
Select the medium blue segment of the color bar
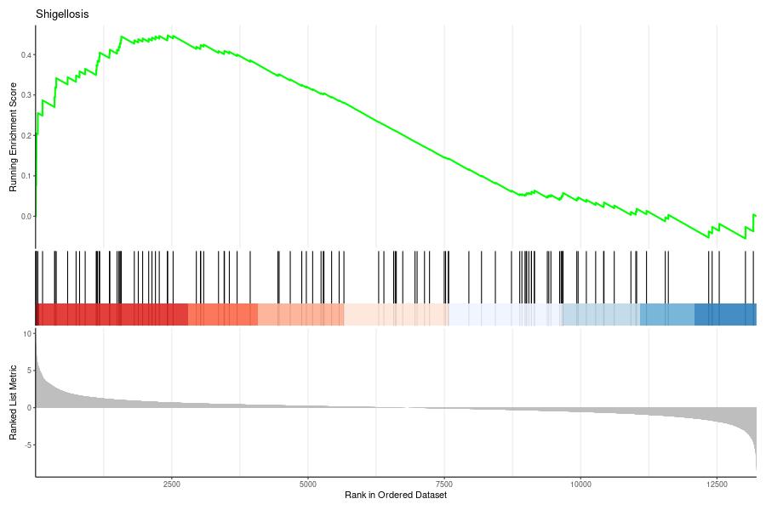pos(667,314)
